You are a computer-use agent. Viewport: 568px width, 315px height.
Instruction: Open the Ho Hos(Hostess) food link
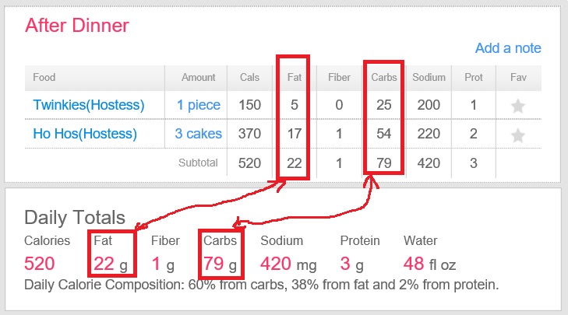85,135
